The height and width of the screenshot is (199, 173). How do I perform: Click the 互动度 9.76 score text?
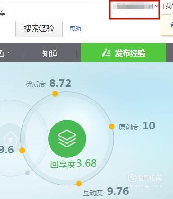106,192
